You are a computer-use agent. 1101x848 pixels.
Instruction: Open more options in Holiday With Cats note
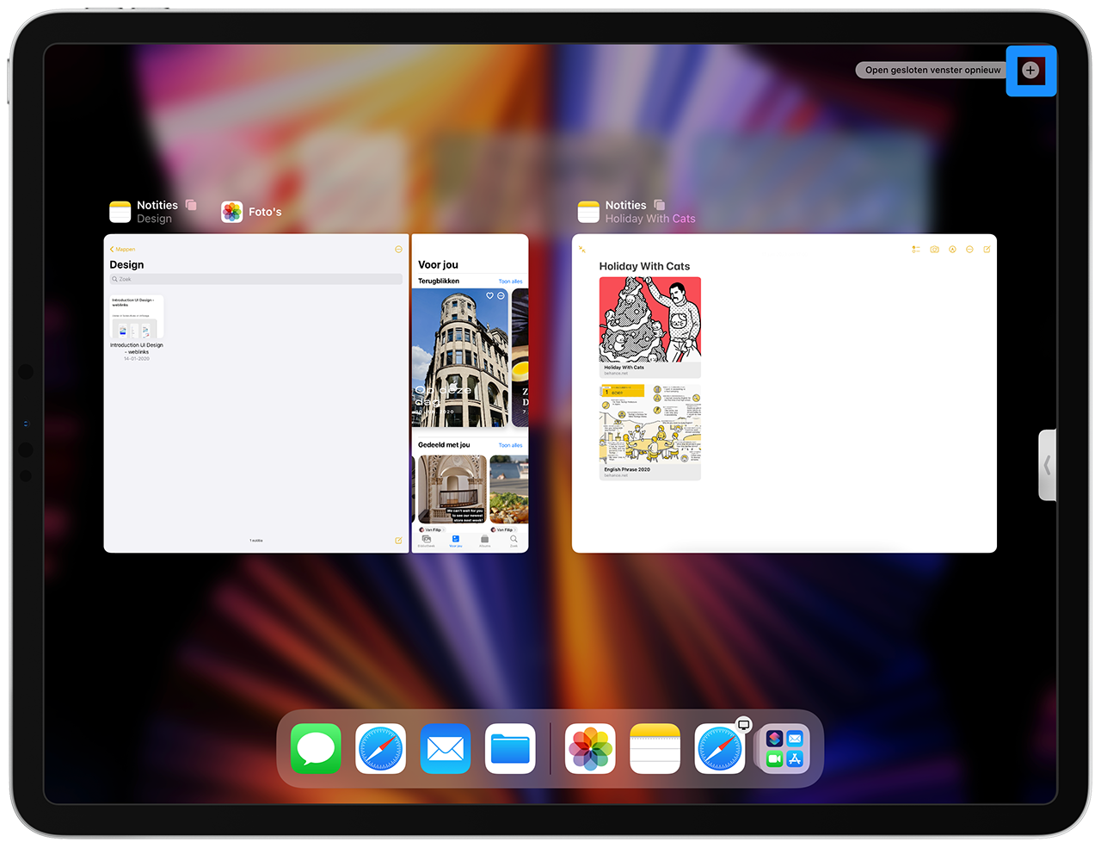tap(969, 250)
